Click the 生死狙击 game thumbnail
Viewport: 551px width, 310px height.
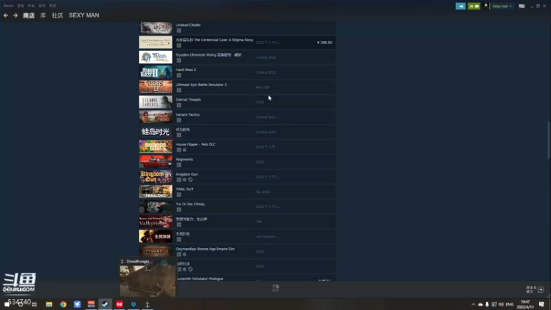[156, 236]
